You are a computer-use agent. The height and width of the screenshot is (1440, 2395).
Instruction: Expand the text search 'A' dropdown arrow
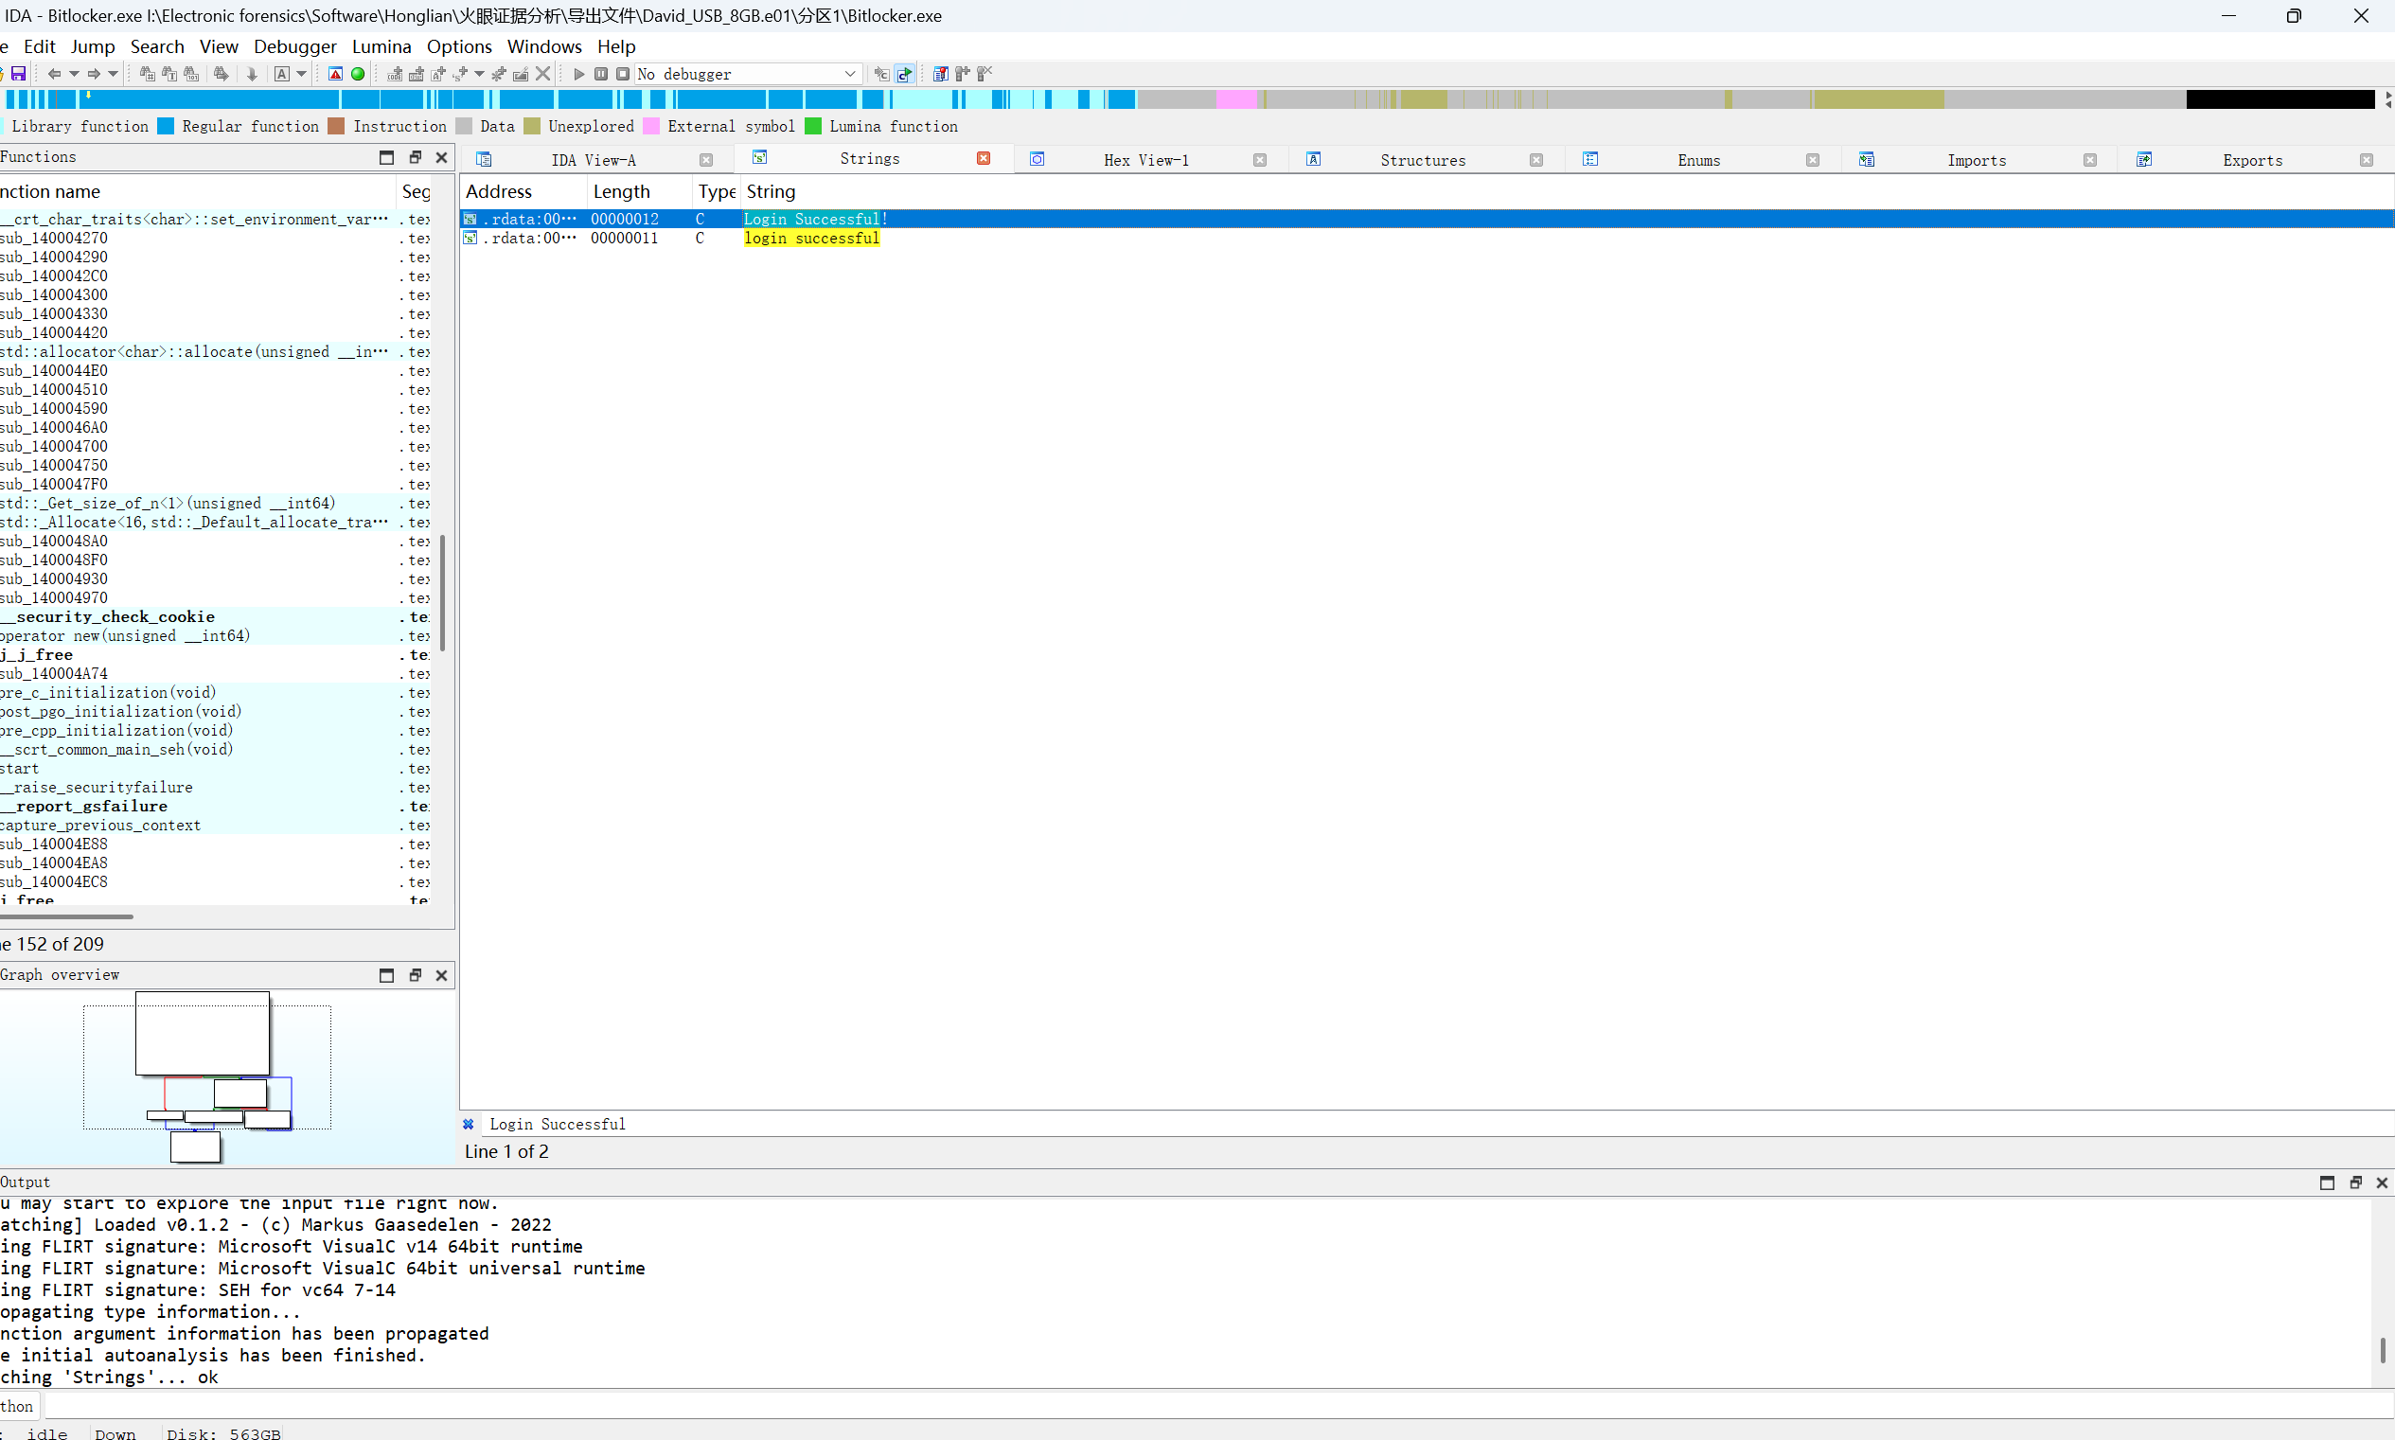coord(302,74)
